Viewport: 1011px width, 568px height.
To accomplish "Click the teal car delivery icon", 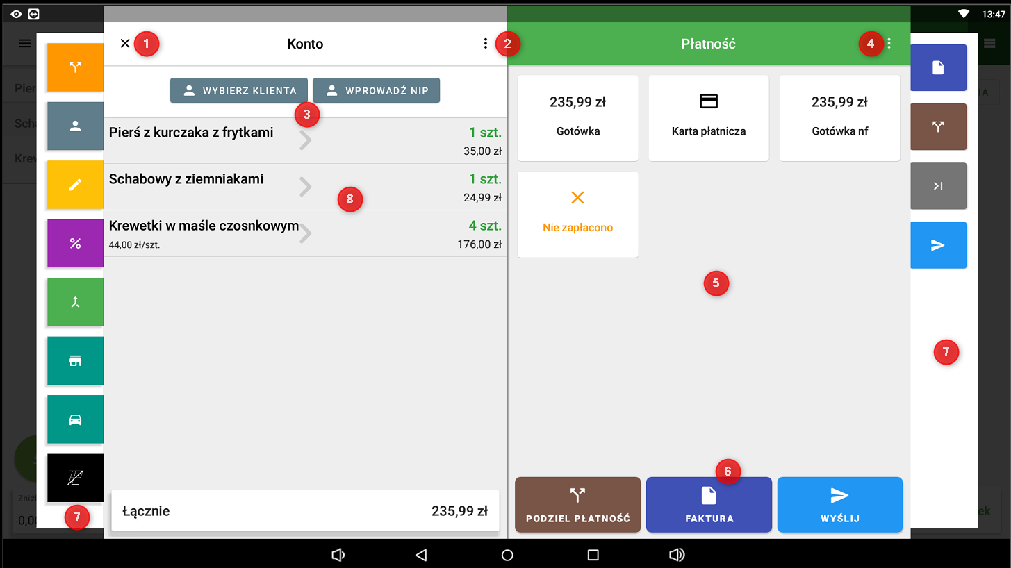I will click(75, 419).
